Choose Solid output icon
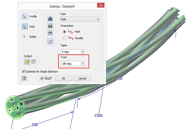Image resolution: width=192 pixels, height=129 pixels. tap(27, 62)
